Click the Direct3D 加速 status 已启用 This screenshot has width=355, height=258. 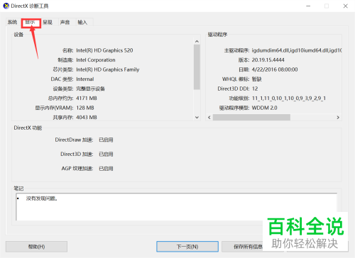[106, 155]
